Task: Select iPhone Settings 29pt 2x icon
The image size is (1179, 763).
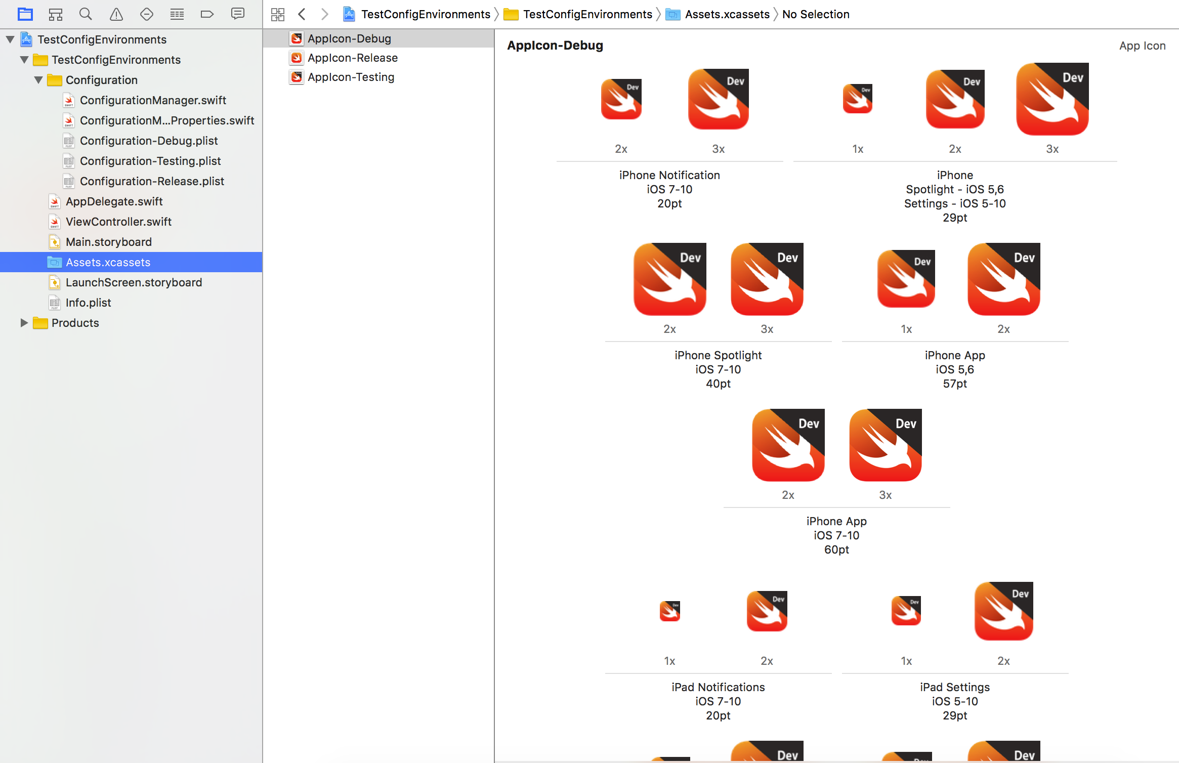Action: [955, 99]
